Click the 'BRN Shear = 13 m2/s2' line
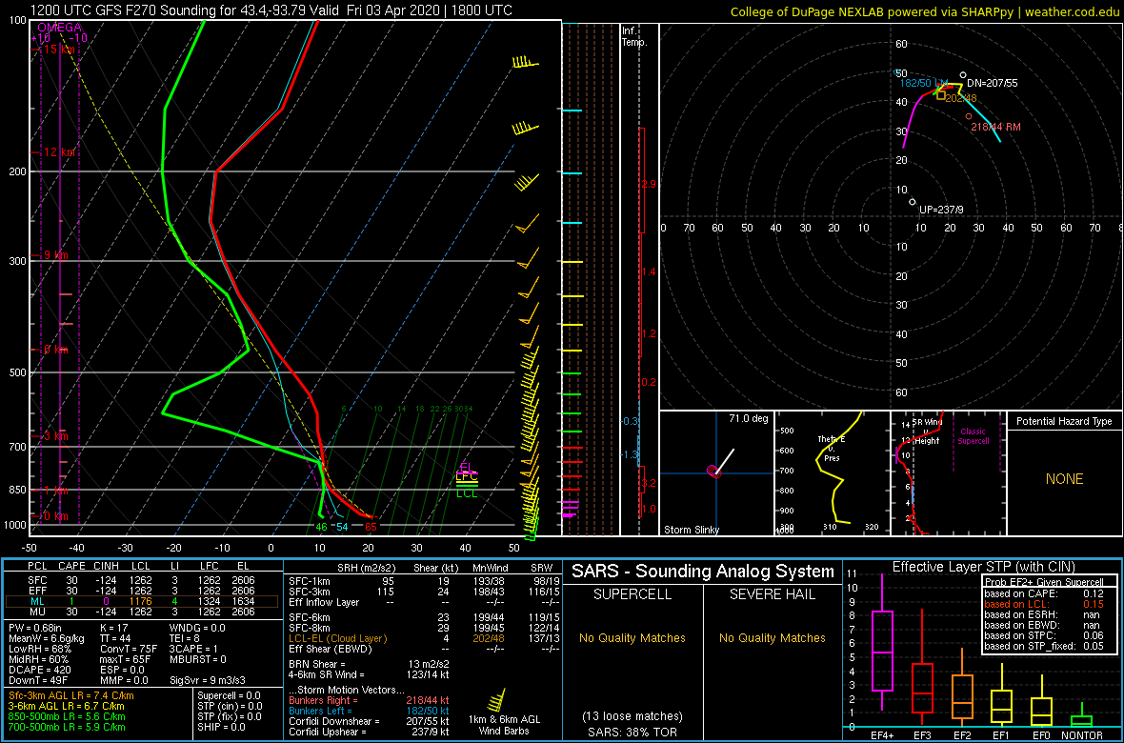 pos(368,663)
